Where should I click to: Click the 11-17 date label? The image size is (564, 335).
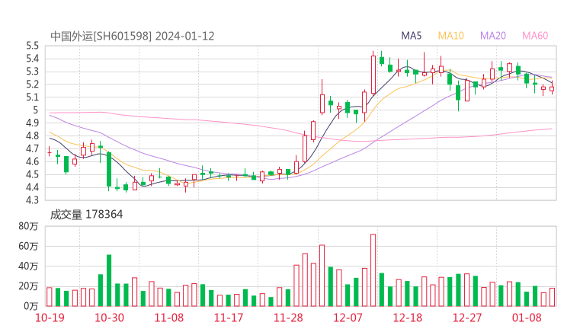coord(229,317)
